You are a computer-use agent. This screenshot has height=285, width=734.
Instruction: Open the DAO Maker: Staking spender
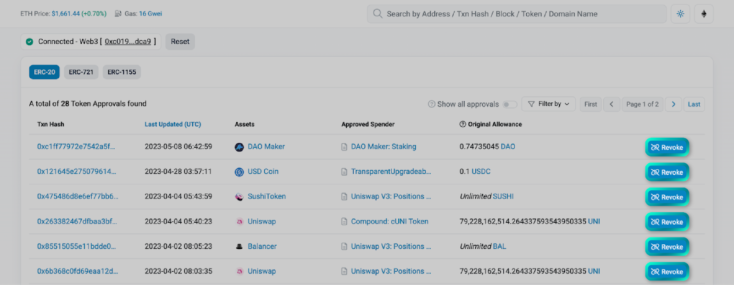[x=384, y=146]
